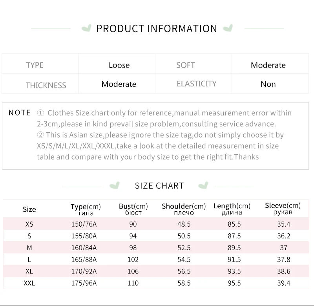Click the leaf icon left of SIZE CHART
Screen dimensions: 314x306
coord(115,185)
